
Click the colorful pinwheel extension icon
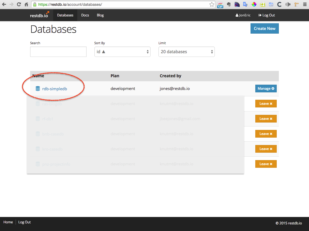[x=254, y=4]
